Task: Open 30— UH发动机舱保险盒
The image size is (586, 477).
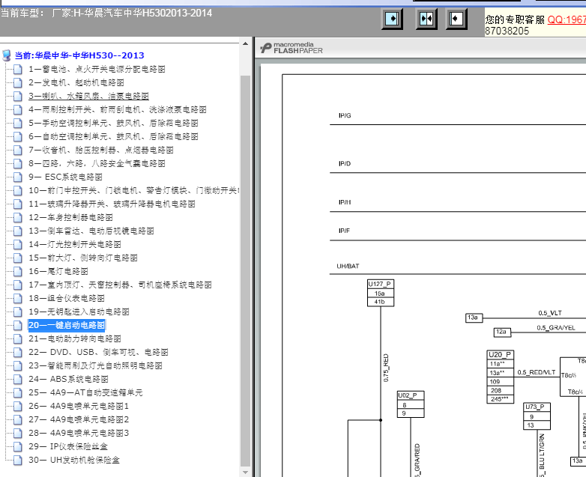Action: [x=74, y=460]
